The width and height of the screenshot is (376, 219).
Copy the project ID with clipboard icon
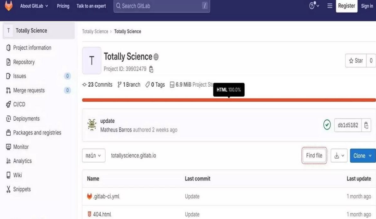pyautogui.click(x=151, y=69)
